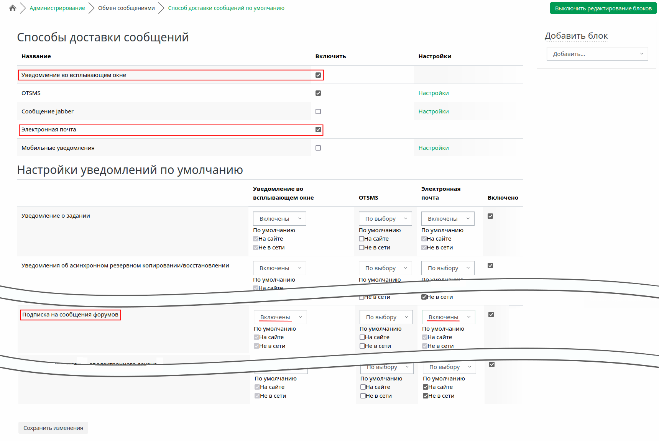Toggle Уведомление во всплывающем окне enable checkbox
Screen dimensions: 659x441
click(318, 75)
